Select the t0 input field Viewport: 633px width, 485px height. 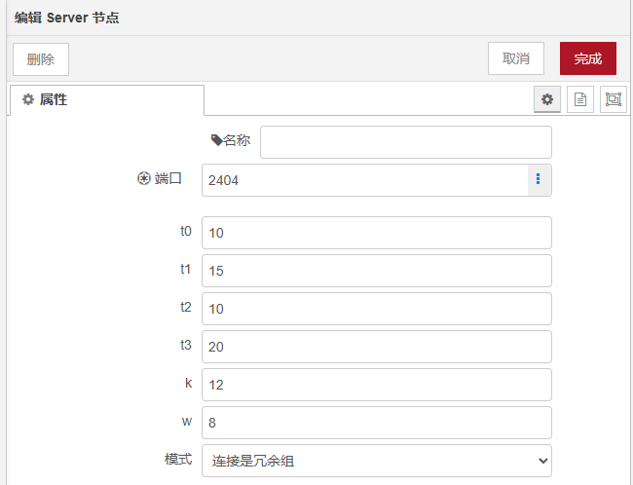click(x=376, y=233)
